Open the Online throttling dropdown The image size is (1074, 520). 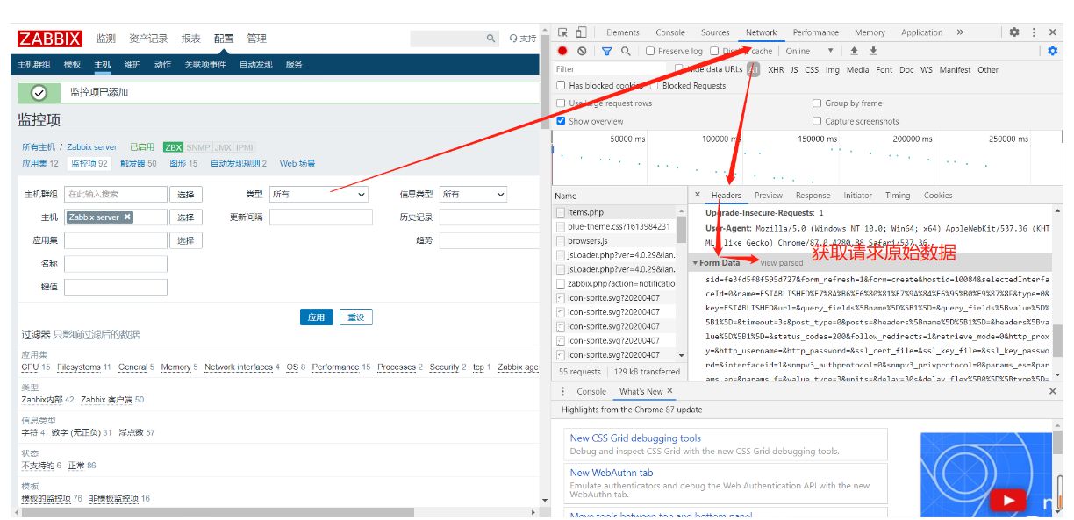(810, 51)
